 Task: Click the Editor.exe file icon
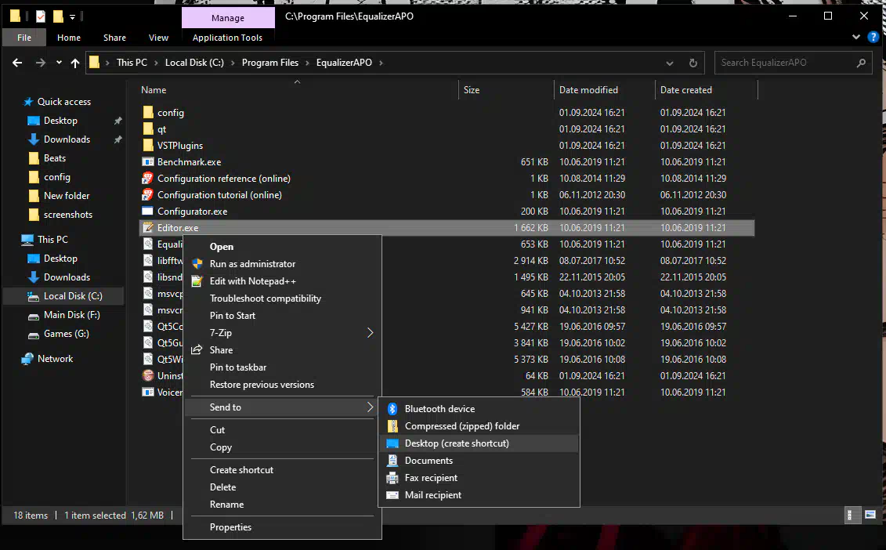click(x=148, y=228)
